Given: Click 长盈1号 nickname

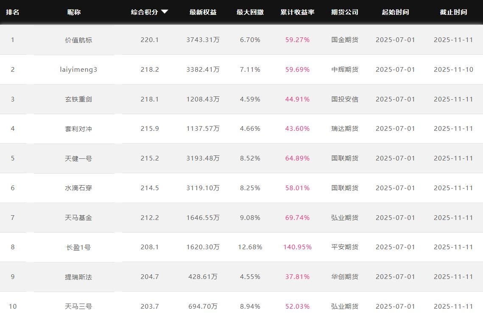Looking at the screenshot, I should click(x=78, y=247).
